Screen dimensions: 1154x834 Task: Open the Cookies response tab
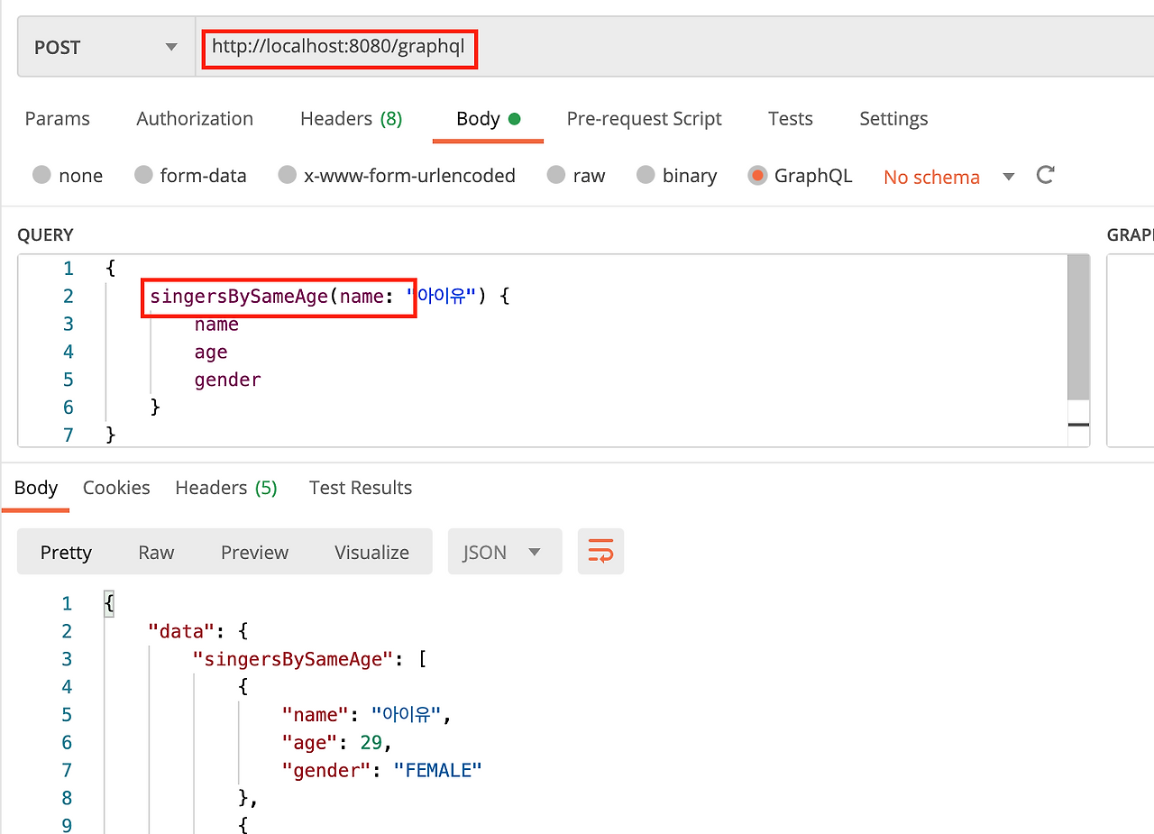[116, 487]
